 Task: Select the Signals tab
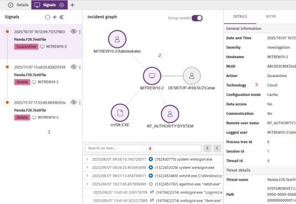[49, 5]
